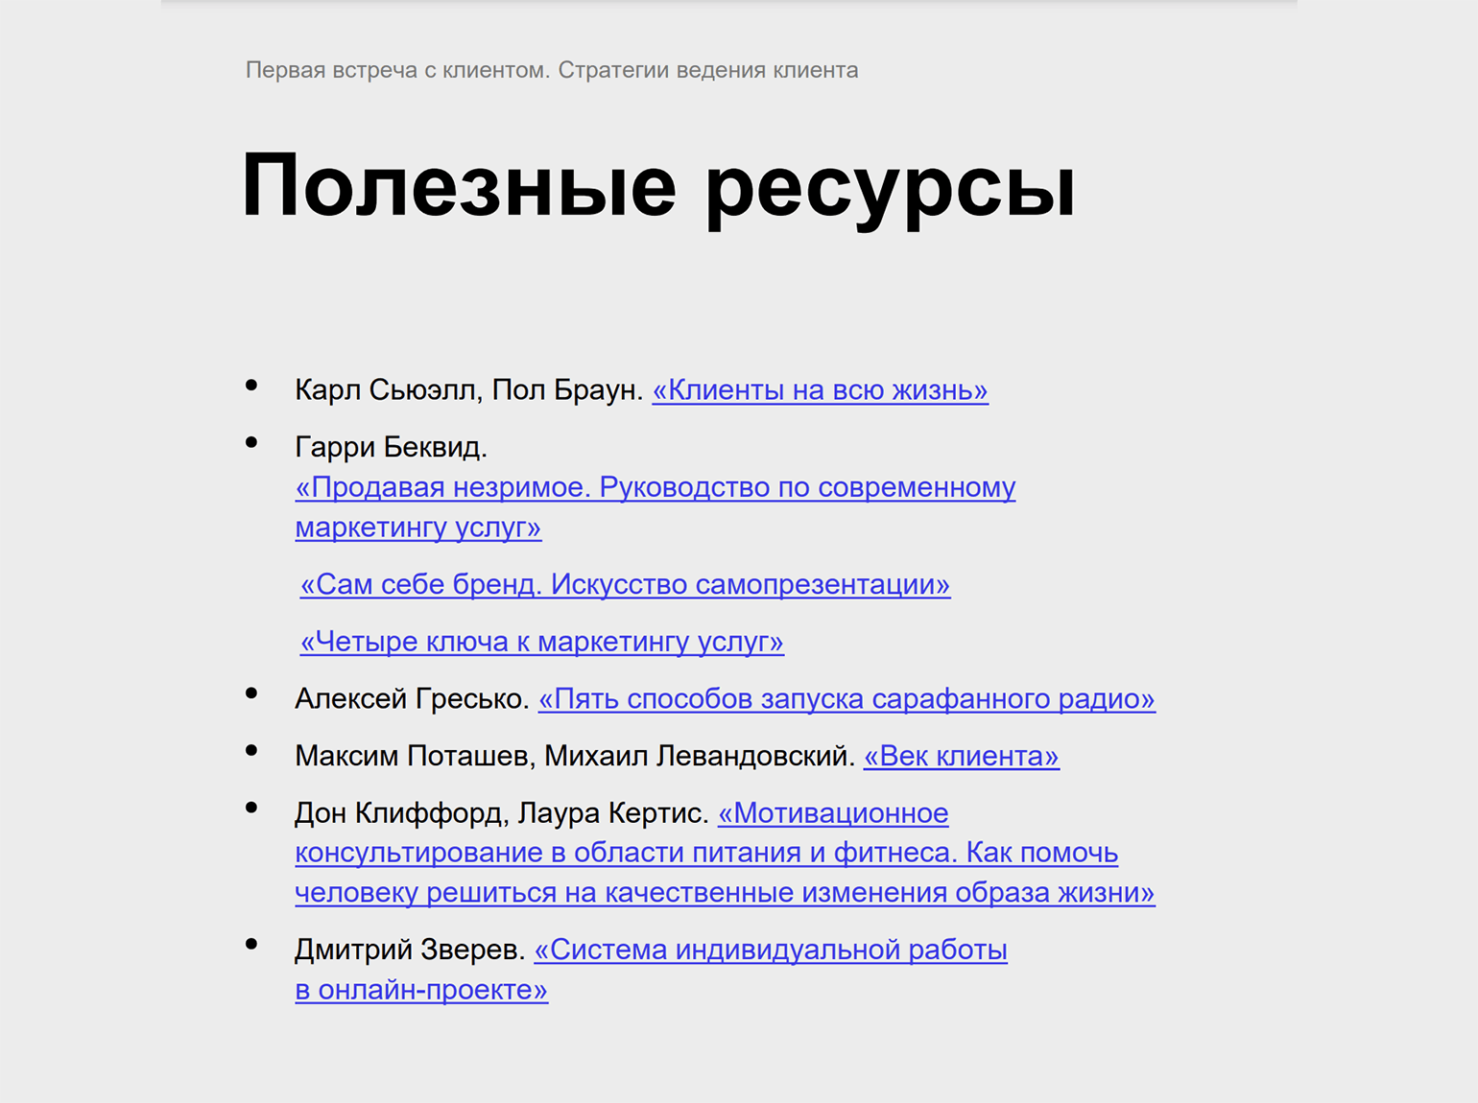Click «Четыре ключа к маркетингу услуг» link
The width and height of the screenshot is (1478, 1103).
pos(542,642)
